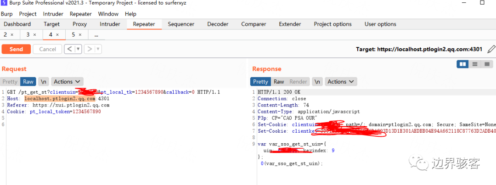
Task: Select the Repeater tab
Action: click(x=144, y=24)
